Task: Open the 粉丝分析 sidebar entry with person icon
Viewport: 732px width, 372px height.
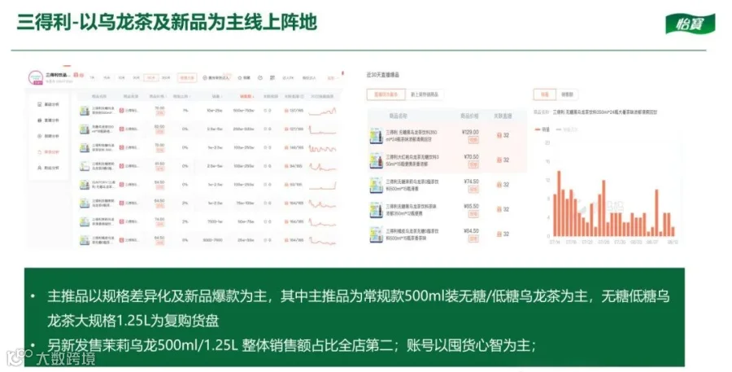Action: tap(49, 168)
